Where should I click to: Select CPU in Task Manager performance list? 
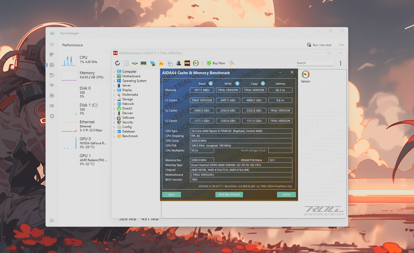pyautogui.click(x=84, y=60)
